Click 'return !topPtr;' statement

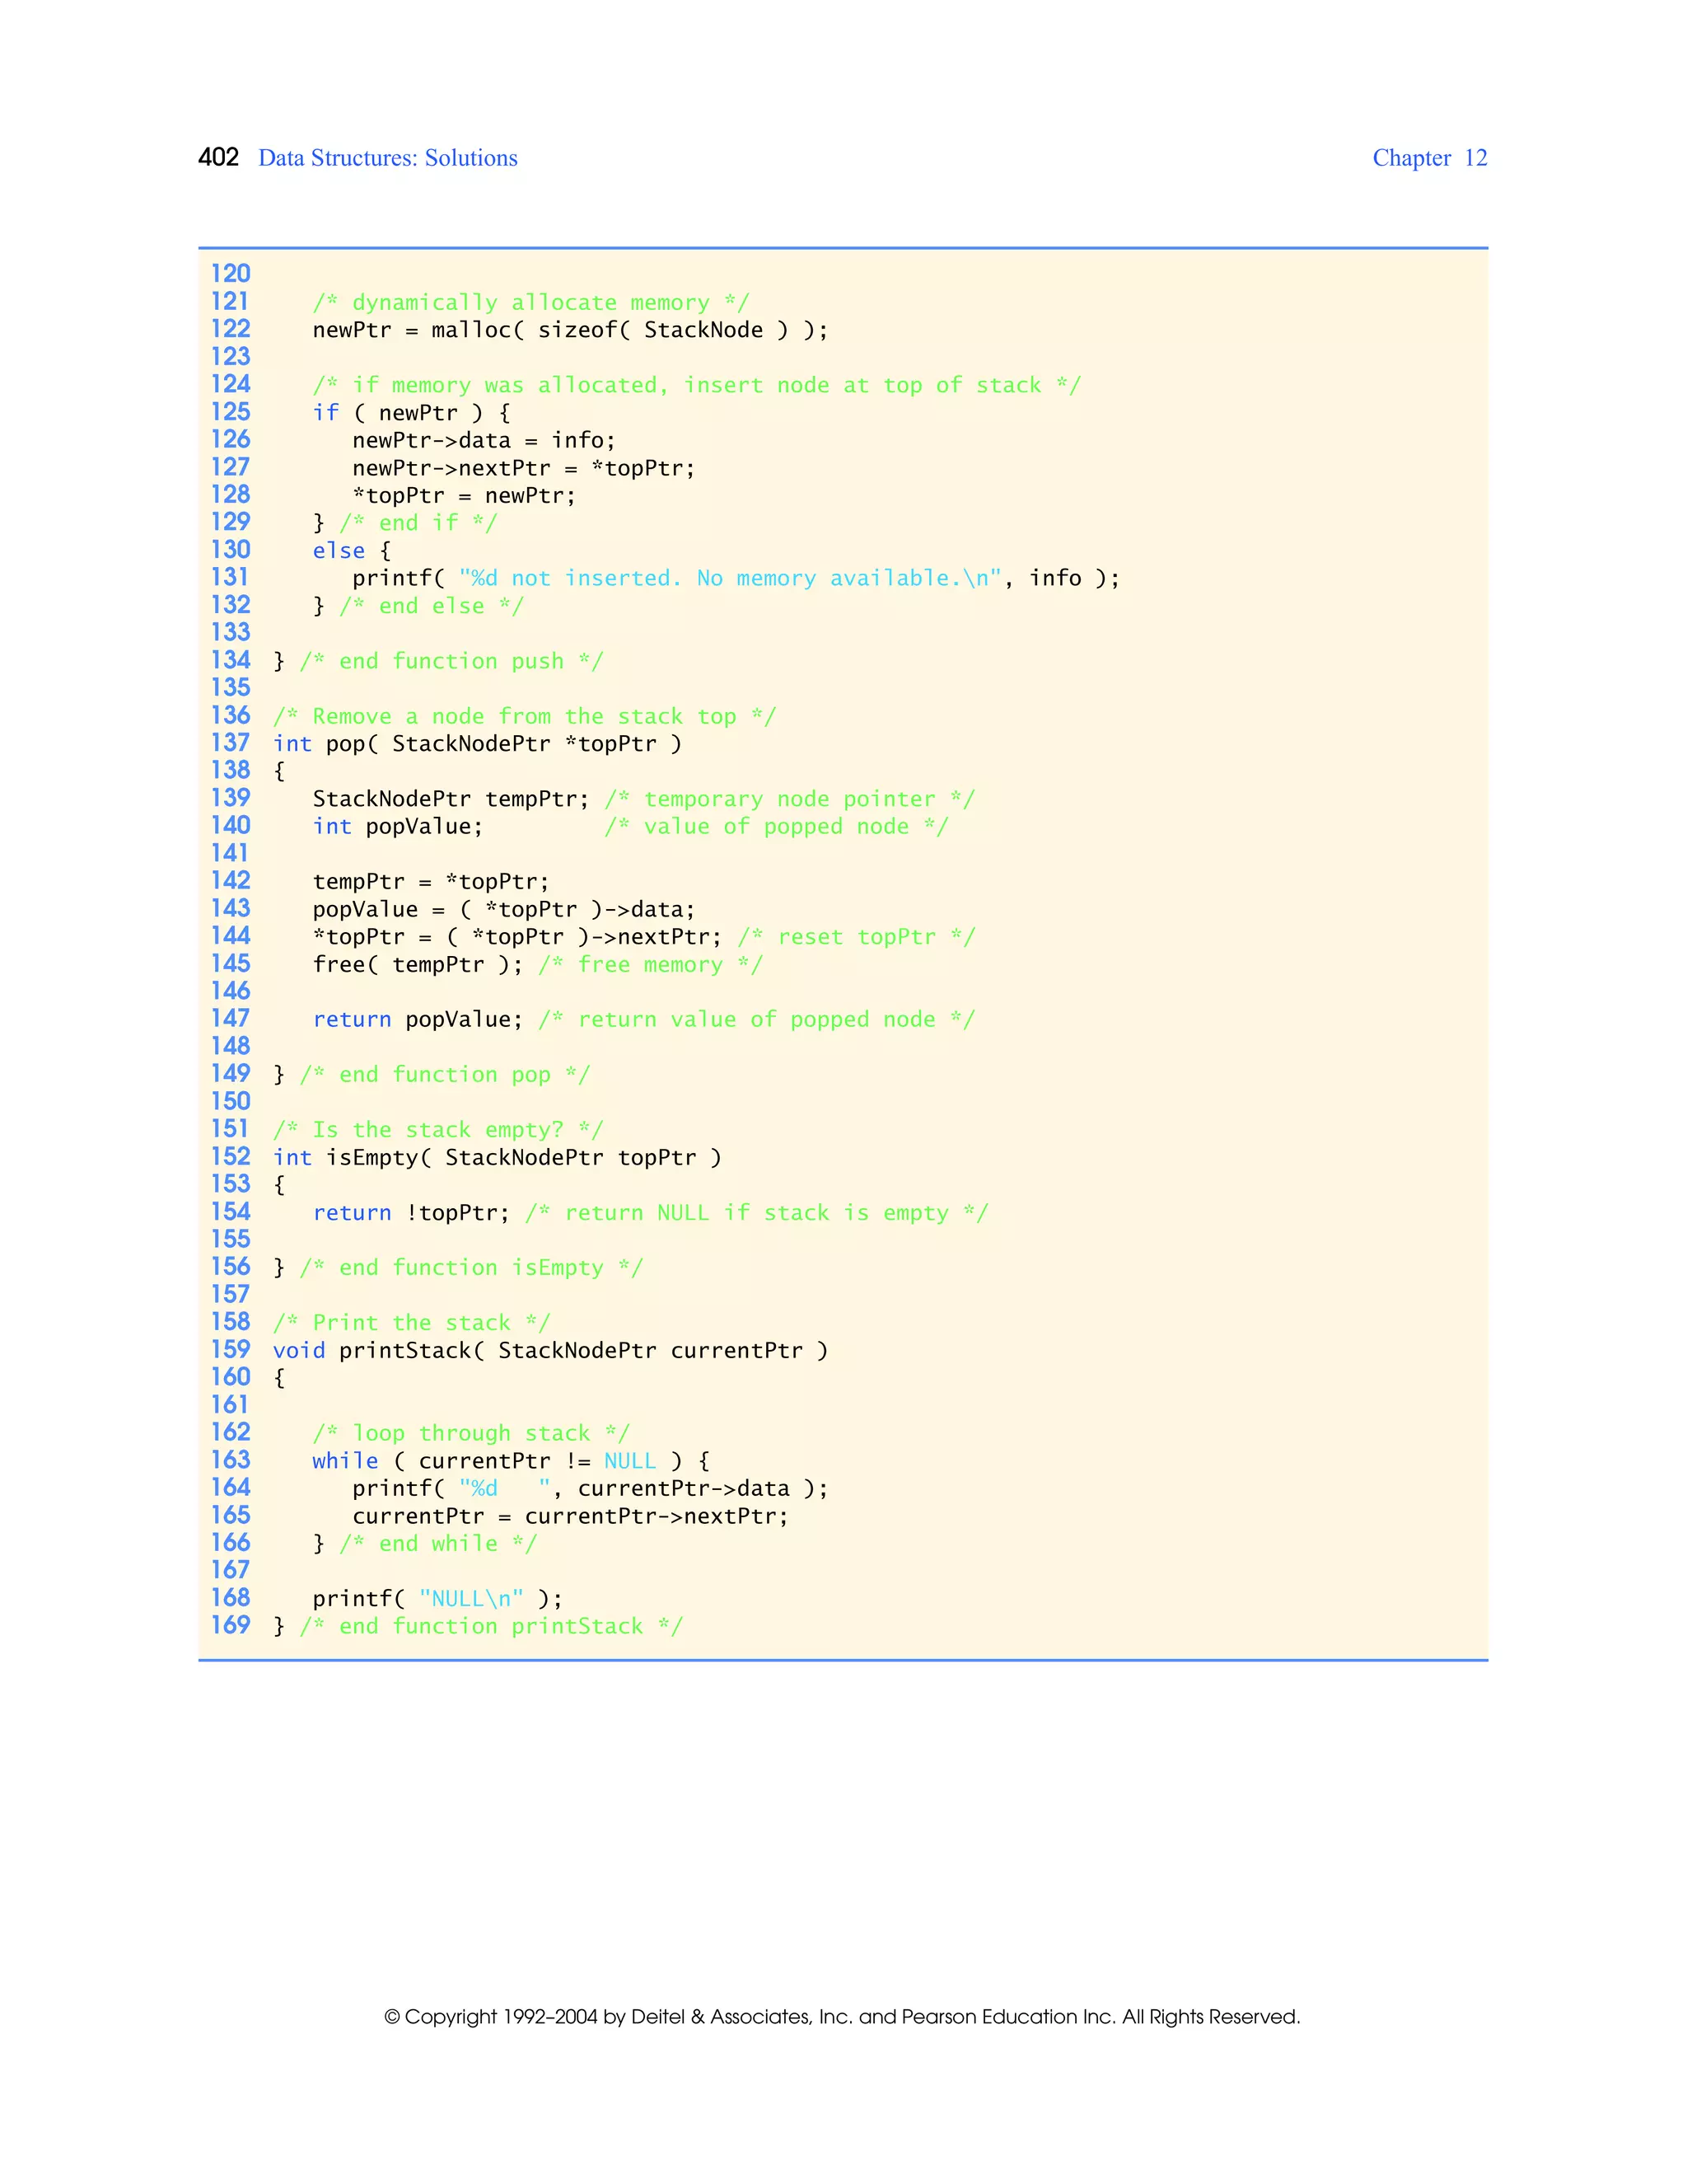411,1213
